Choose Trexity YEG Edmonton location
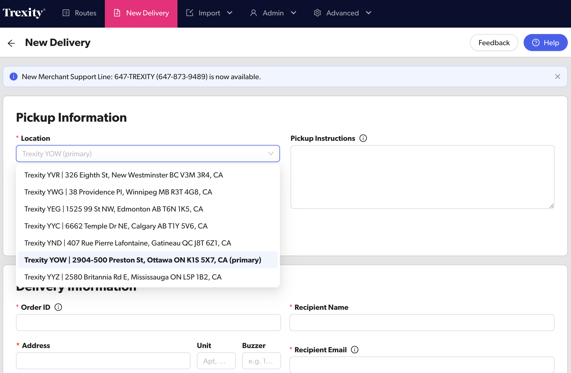This screenshot has width=571, height=373. pos(148,209)
